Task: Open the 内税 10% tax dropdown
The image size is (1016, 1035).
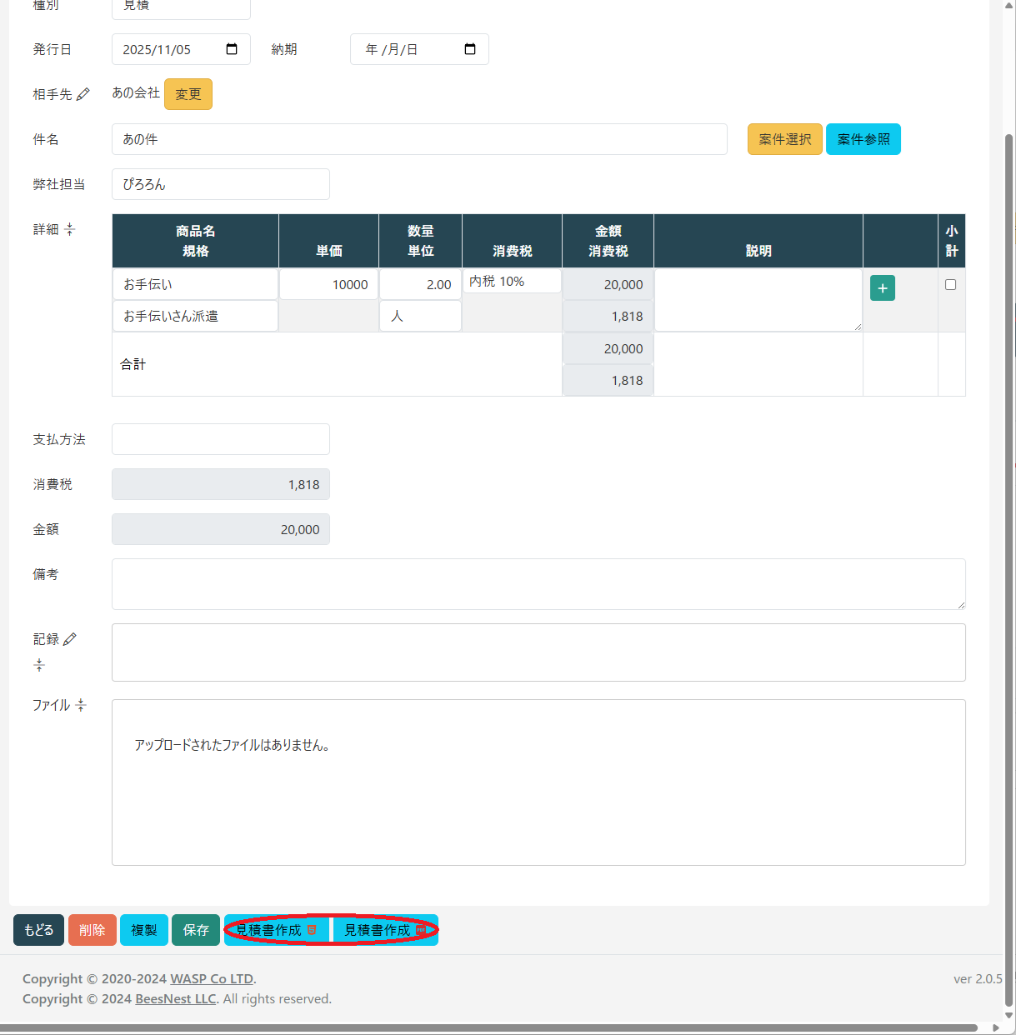Action: [x=512, y=282]
